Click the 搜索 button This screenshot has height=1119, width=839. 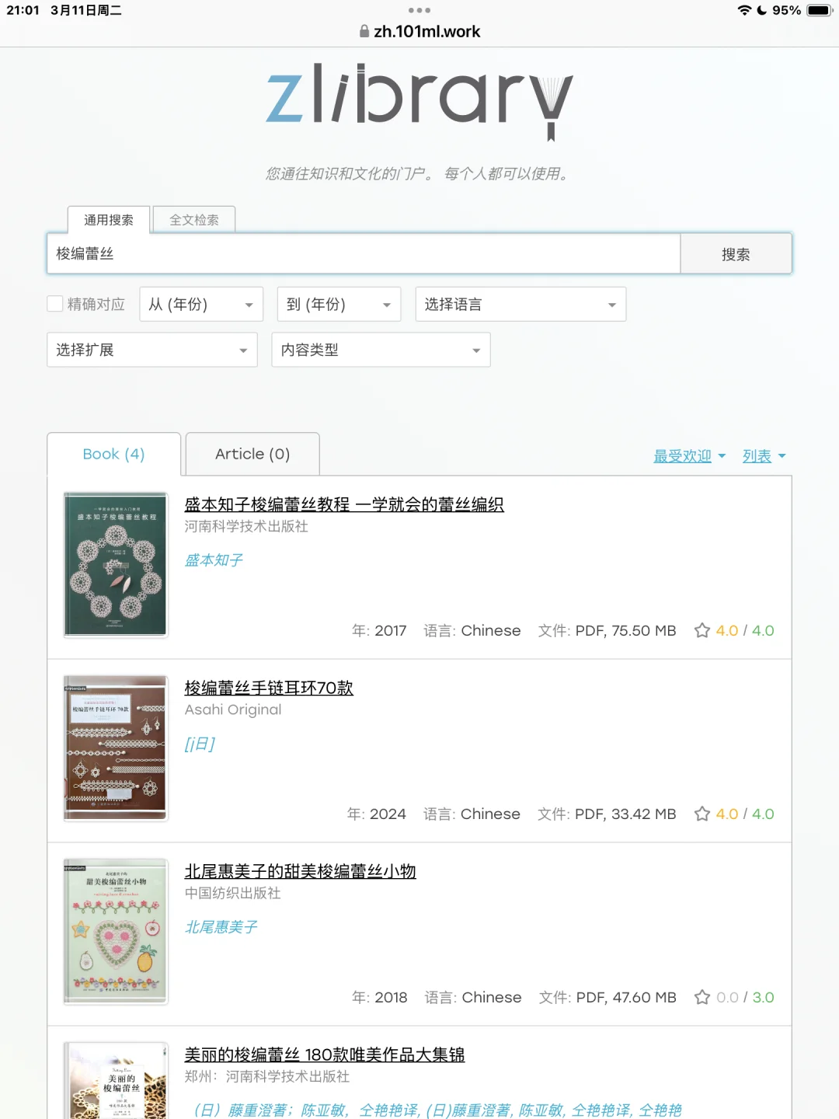736,254
